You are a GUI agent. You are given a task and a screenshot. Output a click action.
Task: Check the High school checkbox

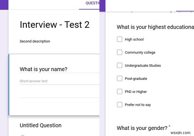120,39
